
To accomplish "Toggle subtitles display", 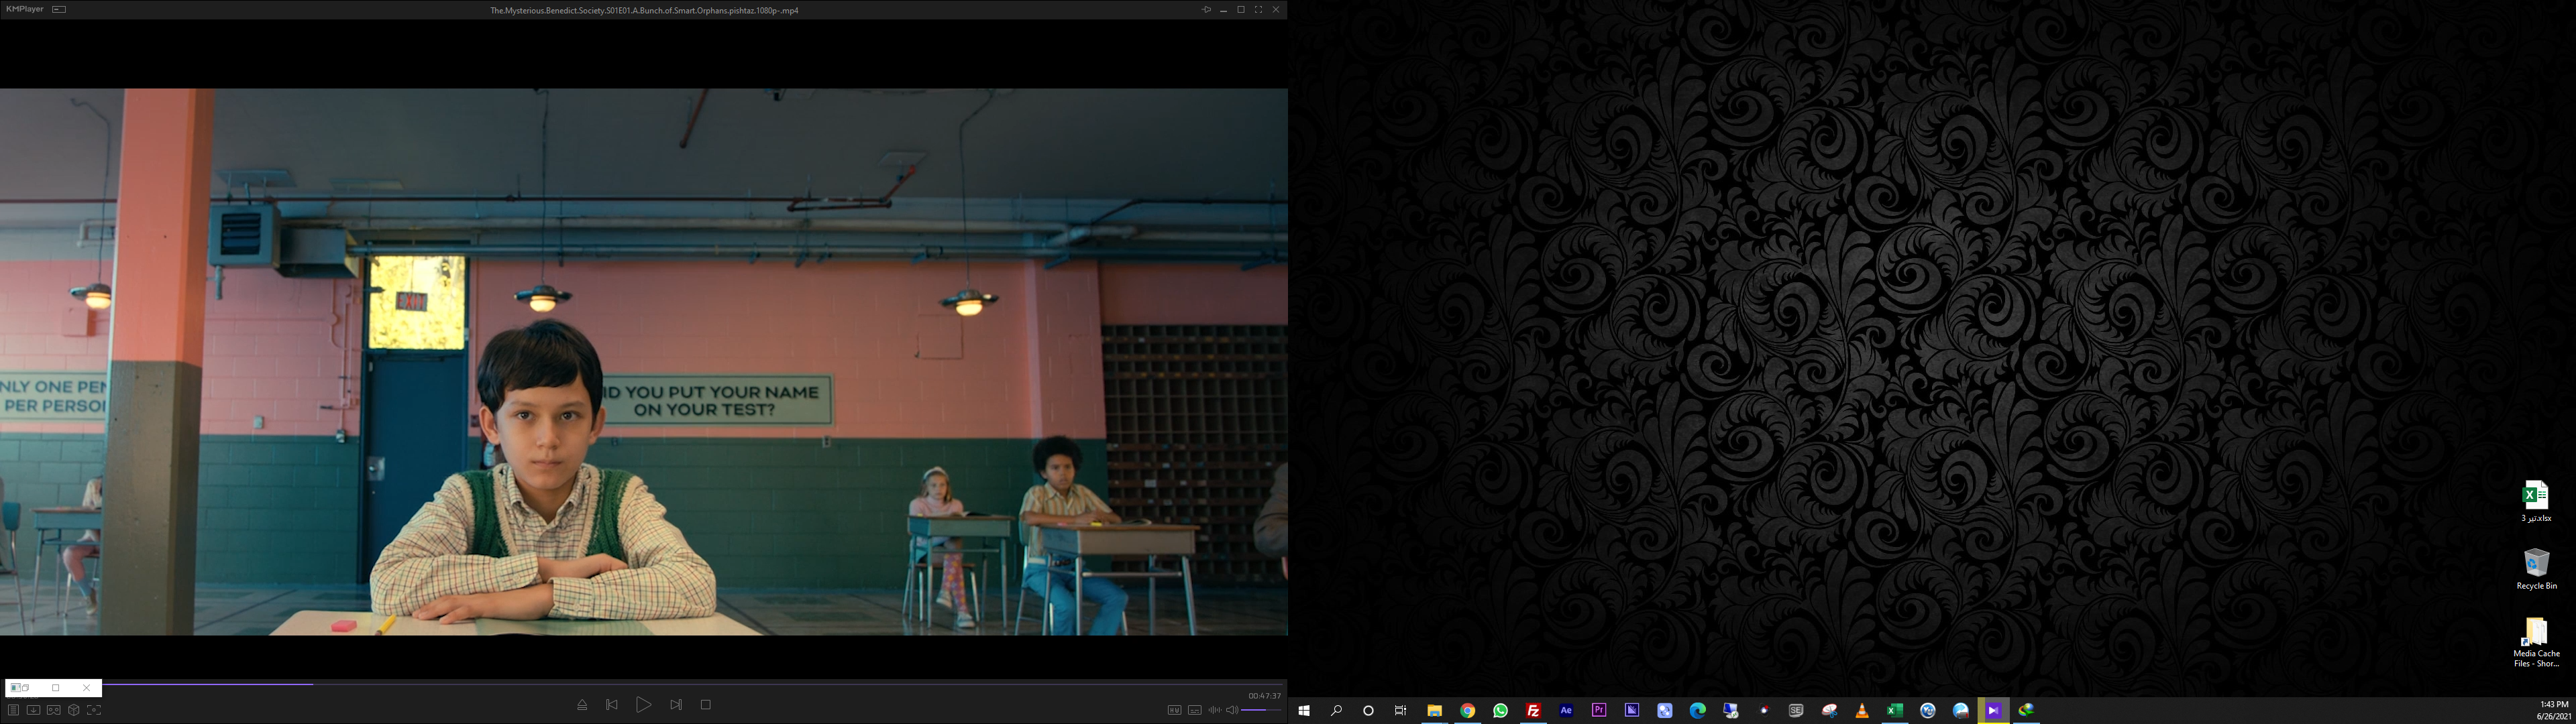I will [x=1194, y=710].
